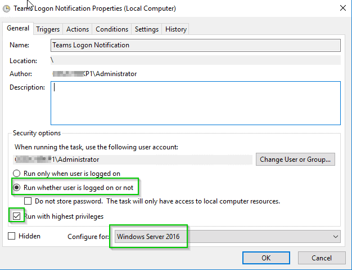This screenshot has width=352, height=270.
Task: Go to the Conditions tab
Action: click(x=112, y=29)
